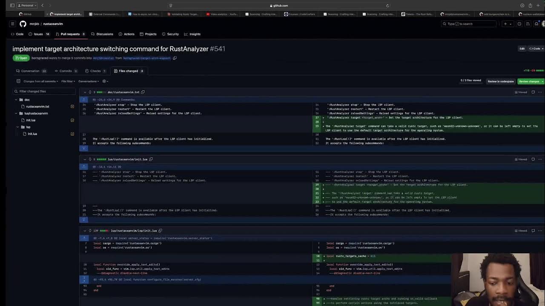Expand hidden lines below doc diff hunk
545x306 pixels.
84,148
